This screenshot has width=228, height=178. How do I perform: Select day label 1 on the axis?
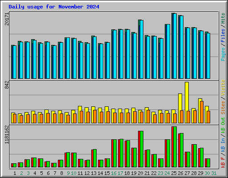15,173
